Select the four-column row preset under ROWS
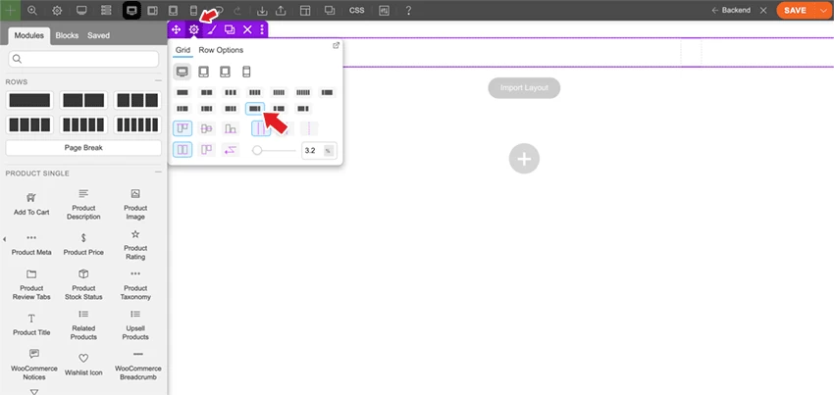This screenshot has width=834, height=395. pyautogui.click(x=29, y=124)
